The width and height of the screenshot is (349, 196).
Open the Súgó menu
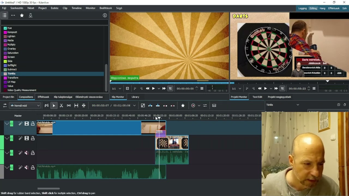point(119,8)
